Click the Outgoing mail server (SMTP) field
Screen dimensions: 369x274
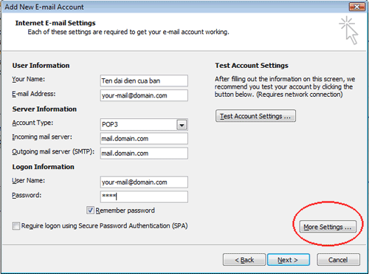[144, 153]
